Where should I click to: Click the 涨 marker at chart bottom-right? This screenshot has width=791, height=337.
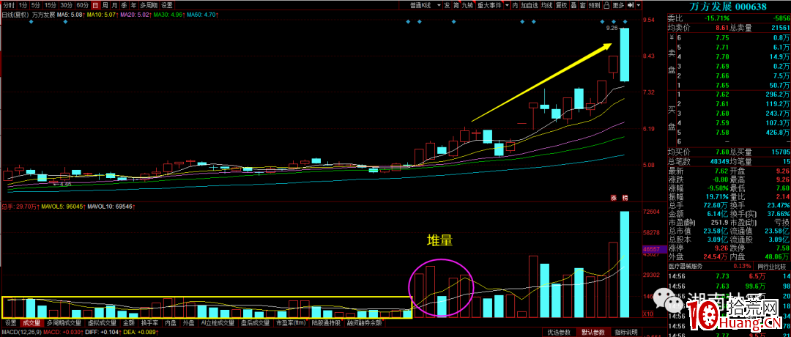[x=614, y=197]
